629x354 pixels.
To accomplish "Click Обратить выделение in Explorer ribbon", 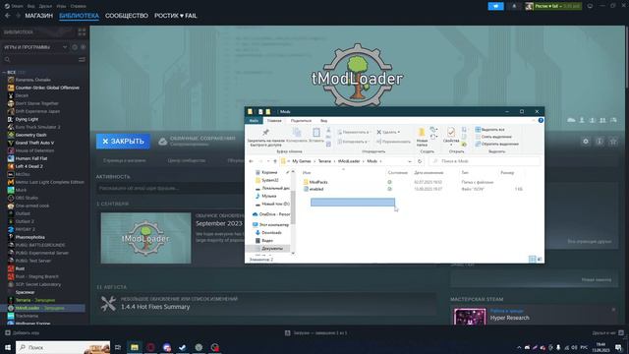I will (x=497, y=144).
